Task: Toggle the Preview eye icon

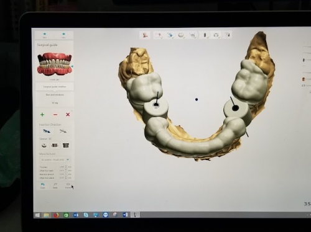Action: click(x=68, y=185)
